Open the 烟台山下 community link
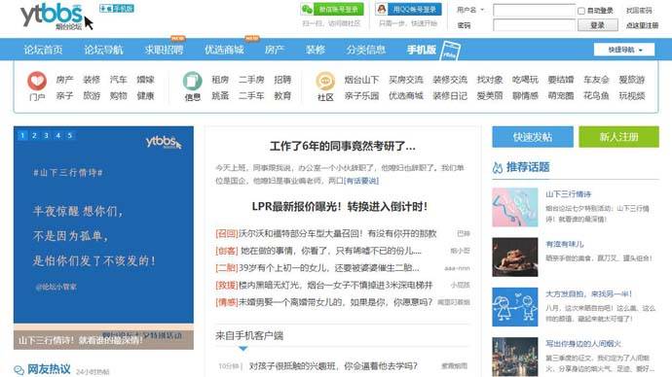672x377 pixels. pyautogui.click(x=361, y=80)
